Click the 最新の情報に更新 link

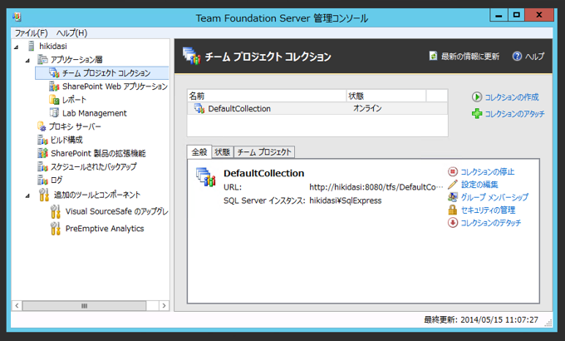point(470,57)
